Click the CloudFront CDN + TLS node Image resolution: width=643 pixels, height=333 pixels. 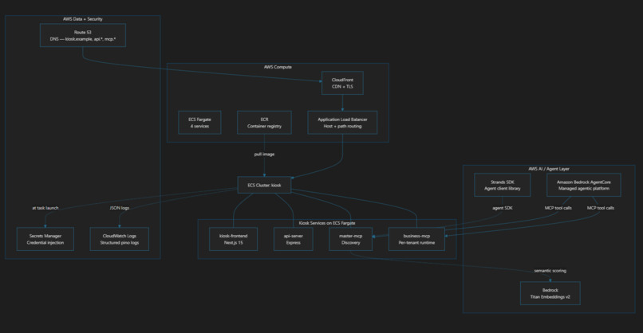click(342, 83)
